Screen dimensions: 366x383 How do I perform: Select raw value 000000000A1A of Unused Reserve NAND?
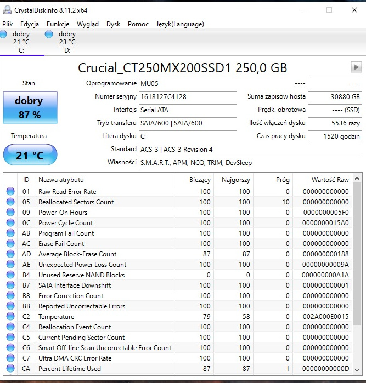(x=325, y=275)
